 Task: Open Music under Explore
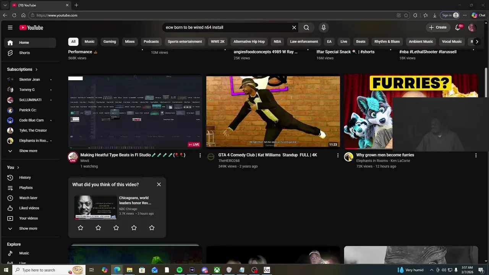coord(30,253)
